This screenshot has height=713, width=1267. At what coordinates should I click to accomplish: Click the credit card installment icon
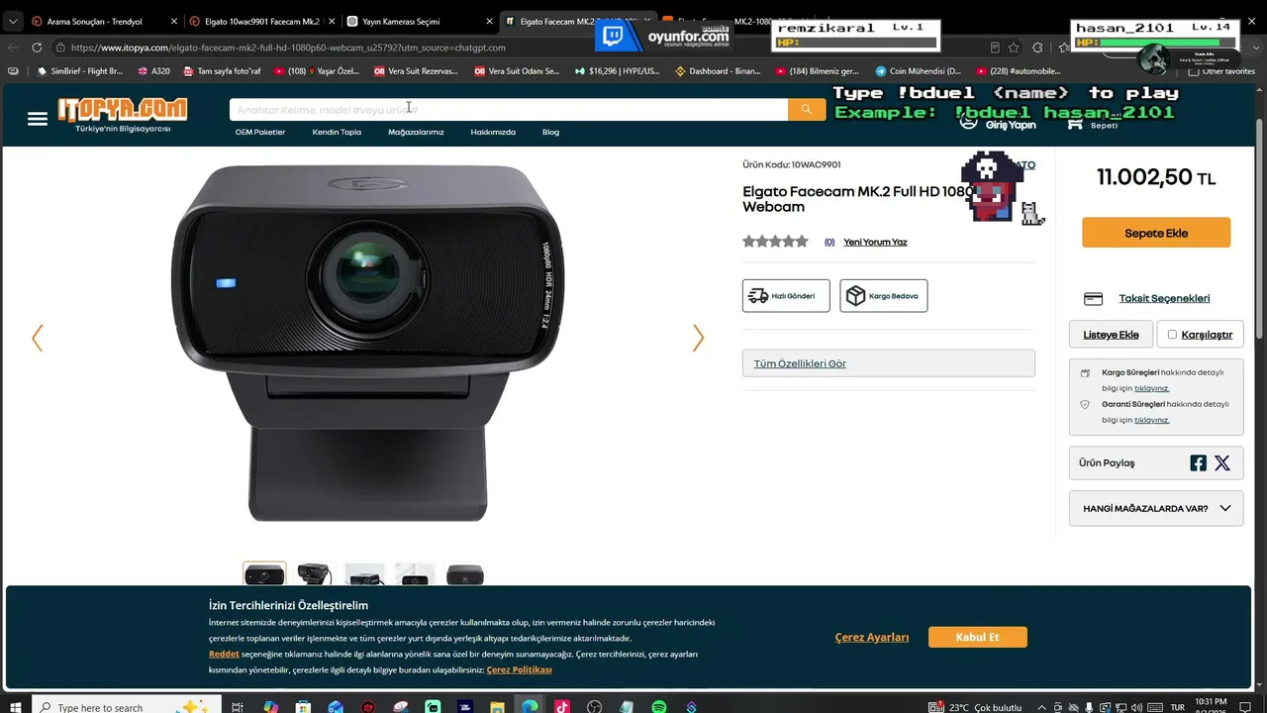click(x=1094, y=298)
